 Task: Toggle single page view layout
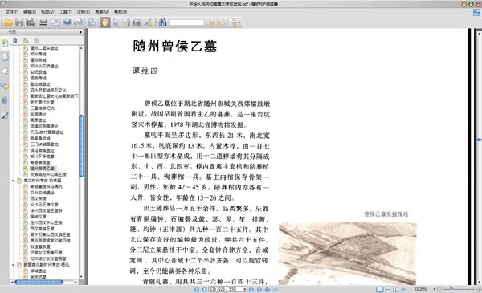(x=380, y=289)
